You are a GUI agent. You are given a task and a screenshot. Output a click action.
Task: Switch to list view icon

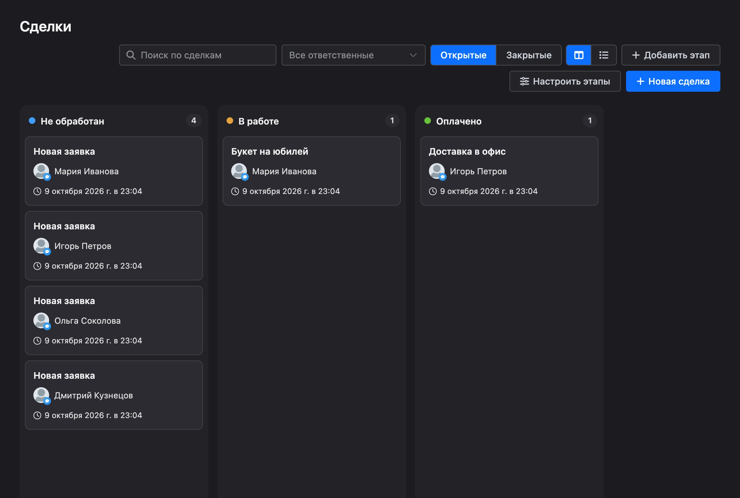point(604,55)
